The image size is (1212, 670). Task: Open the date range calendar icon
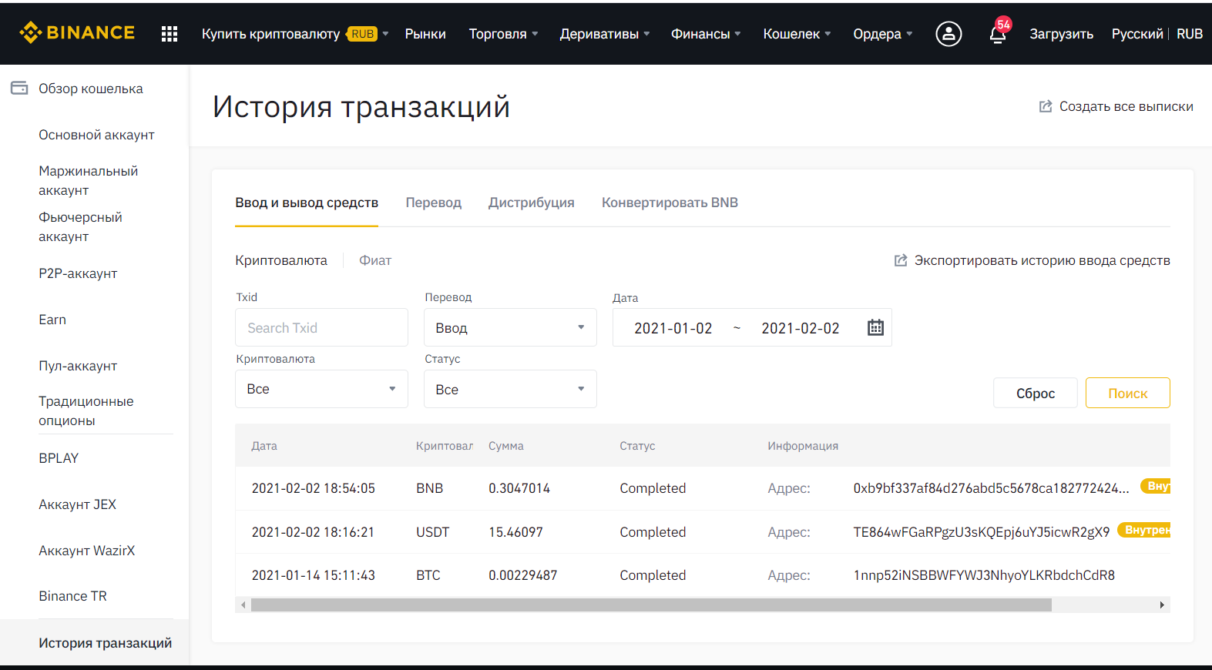tap(875, 327)
